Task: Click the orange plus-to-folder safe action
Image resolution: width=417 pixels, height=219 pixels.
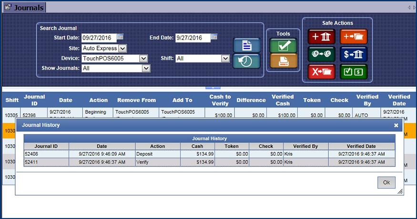Action: [x=353, y=37]
